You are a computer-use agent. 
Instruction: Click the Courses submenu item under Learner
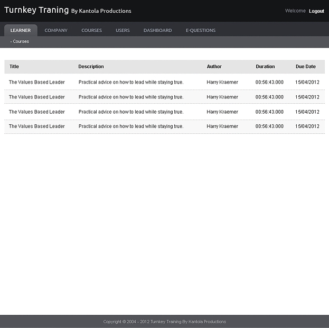tap(21, 41)
